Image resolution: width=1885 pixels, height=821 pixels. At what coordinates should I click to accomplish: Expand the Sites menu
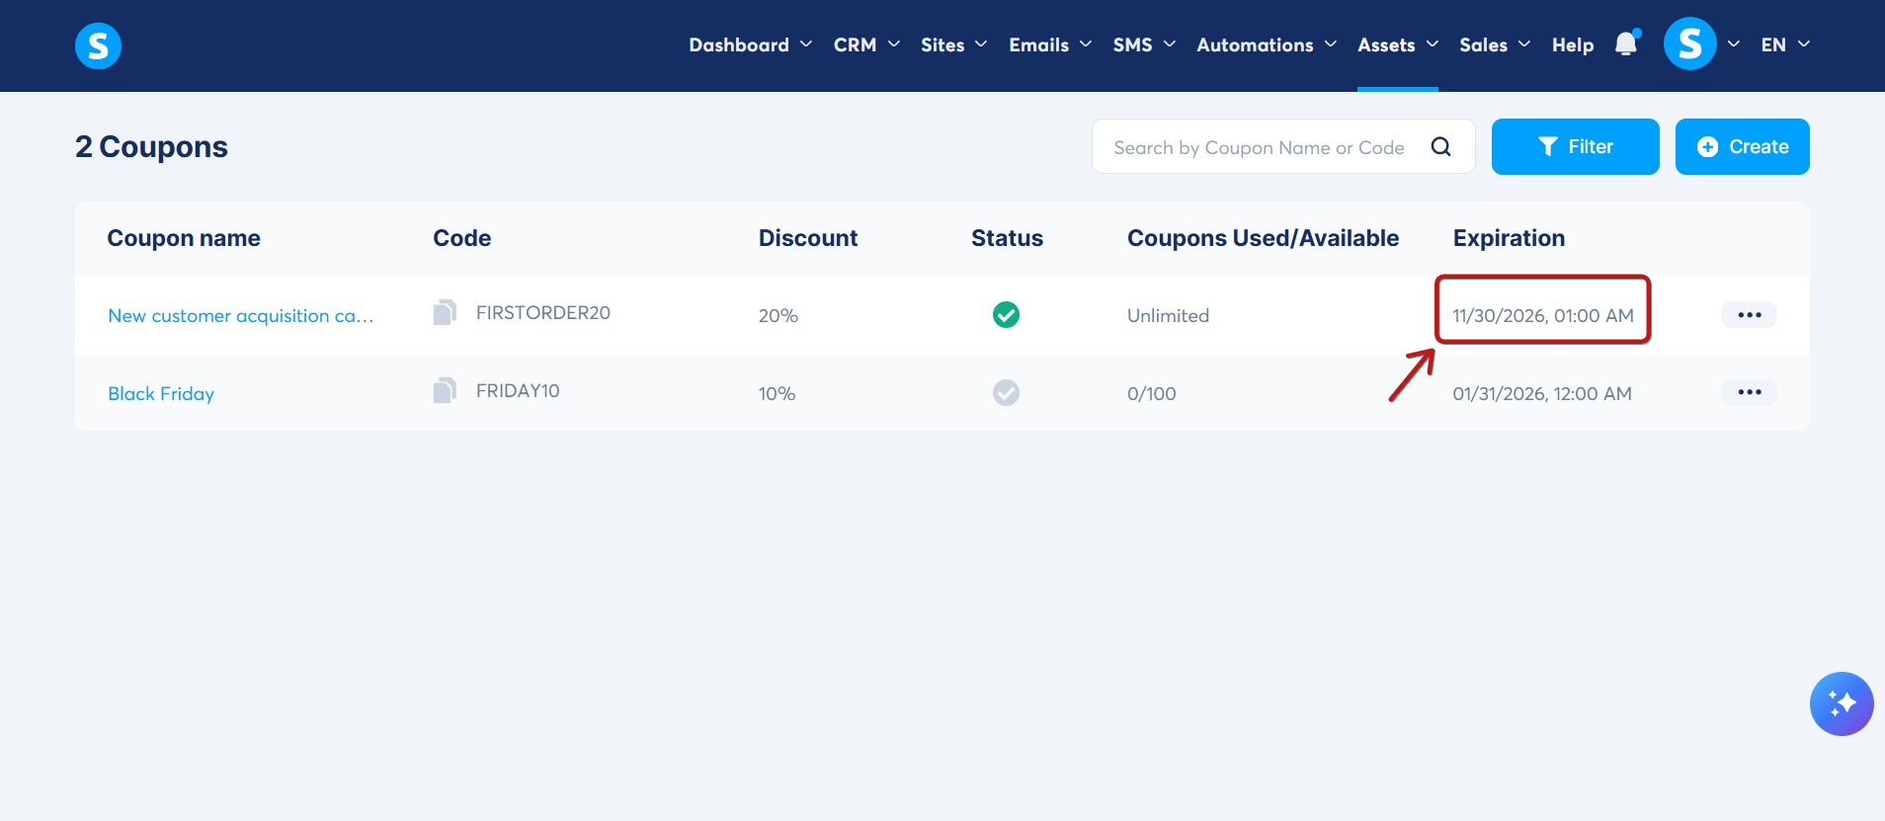[953, 44]
